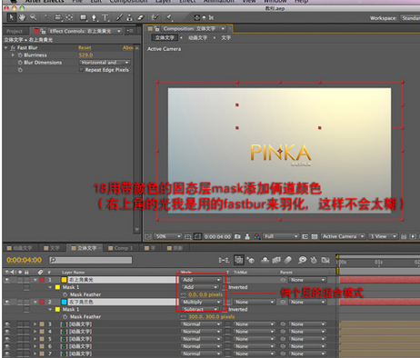Select the Selection arrow tool

[x=11, y=17]
